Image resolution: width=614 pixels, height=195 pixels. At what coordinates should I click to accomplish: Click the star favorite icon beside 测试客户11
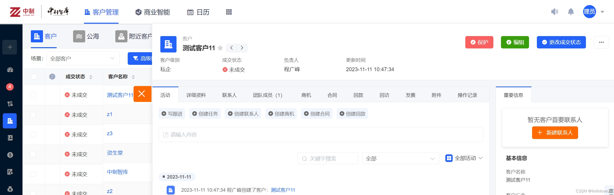tap(220, 48)
